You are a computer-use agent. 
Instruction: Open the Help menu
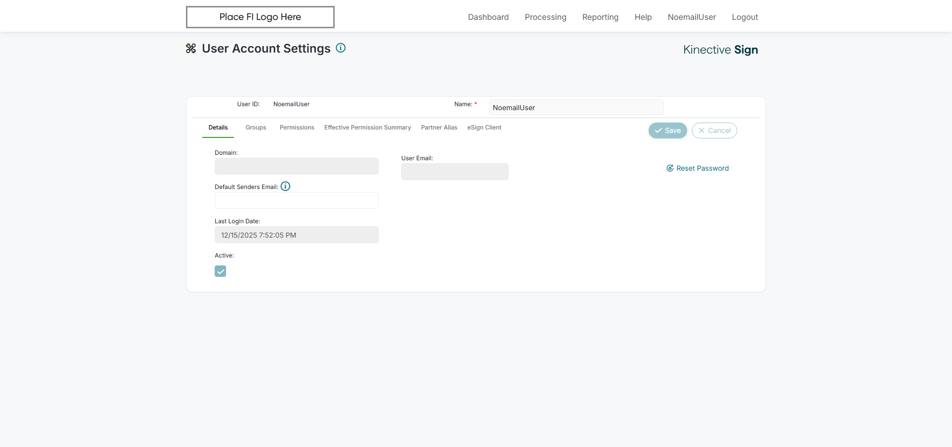(x=643, y=17)
